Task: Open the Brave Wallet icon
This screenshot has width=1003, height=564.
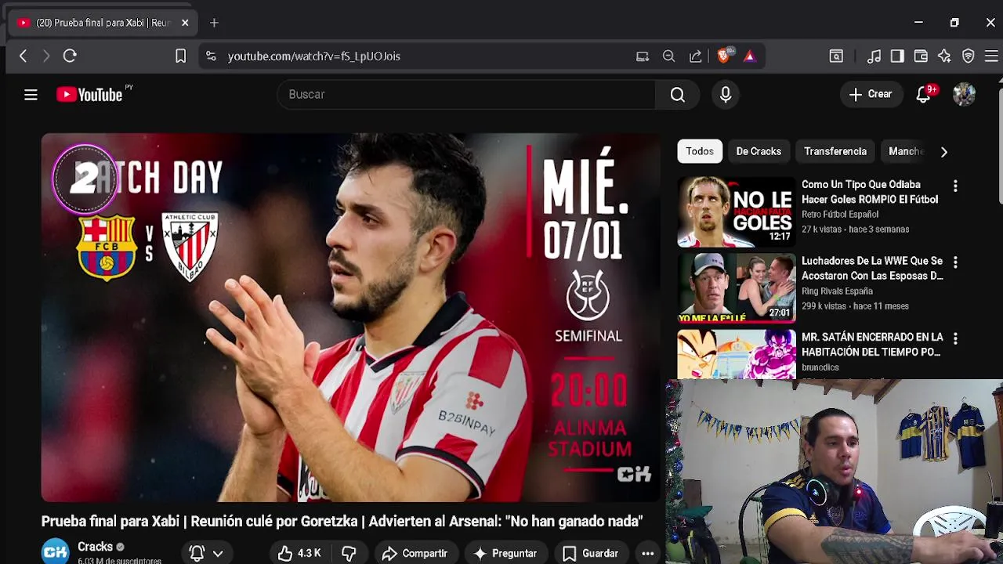Action: tap(921, 56)
